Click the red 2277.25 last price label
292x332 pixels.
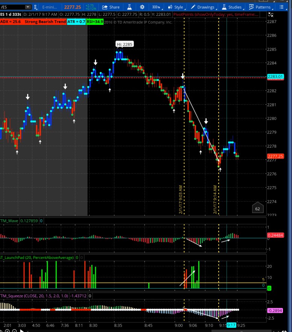pos(274,156)
